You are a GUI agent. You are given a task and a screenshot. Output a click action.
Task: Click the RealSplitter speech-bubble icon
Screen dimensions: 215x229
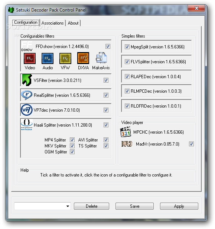(27, 95)
